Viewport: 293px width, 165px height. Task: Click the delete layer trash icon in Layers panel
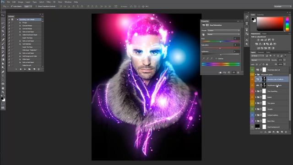pyautogui.click(x=286, y=132)
